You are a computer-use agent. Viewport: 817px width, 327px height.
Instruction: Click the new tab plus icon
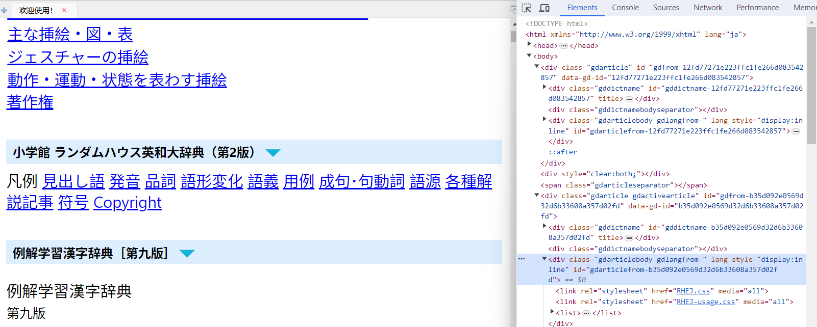pos(4,10)
